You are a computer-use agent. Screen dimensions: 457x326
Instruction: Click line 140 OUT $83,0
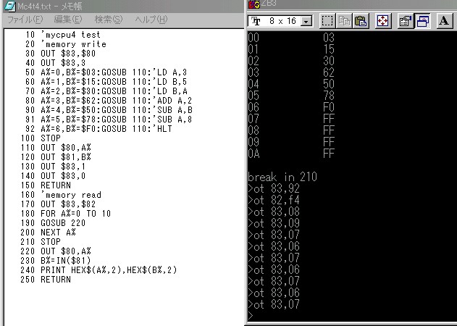click(53, 175)
